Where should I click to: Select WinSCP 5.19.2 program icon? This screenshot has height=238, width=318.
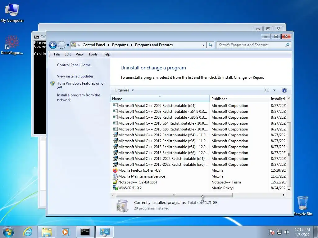115,188
